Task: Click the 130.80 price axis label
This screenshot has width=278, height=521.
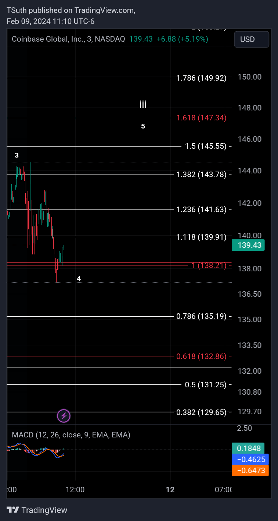Action: pyautogui.click(x=249, y=392)
